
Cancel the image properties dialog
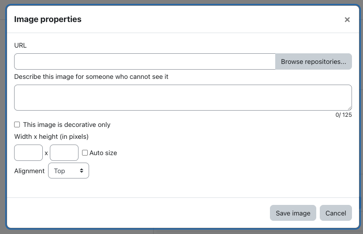336,213
